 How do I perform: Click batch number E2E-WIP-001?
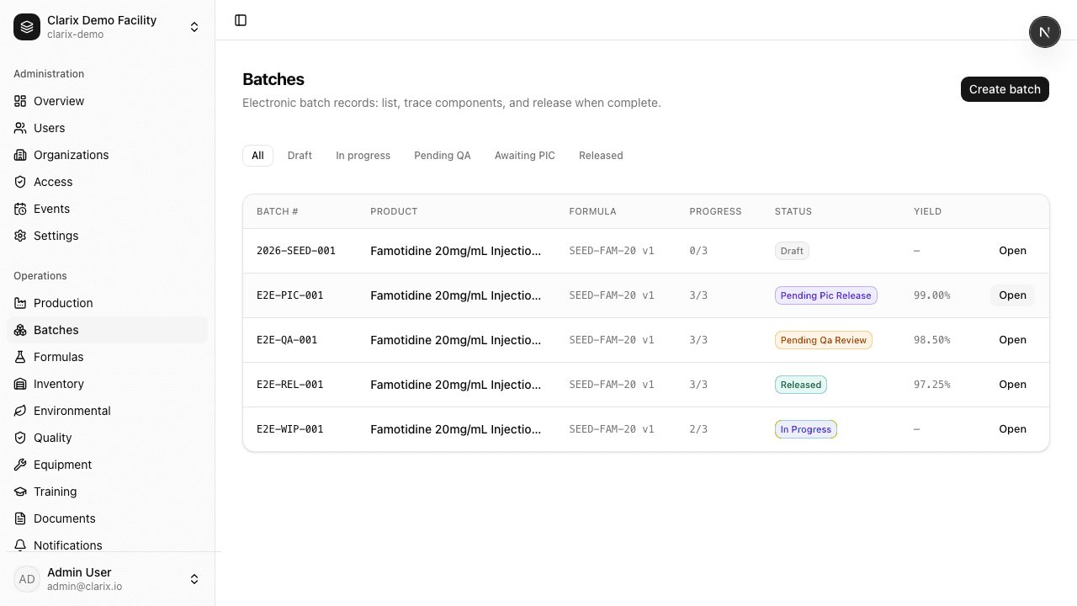pos(290,429)
